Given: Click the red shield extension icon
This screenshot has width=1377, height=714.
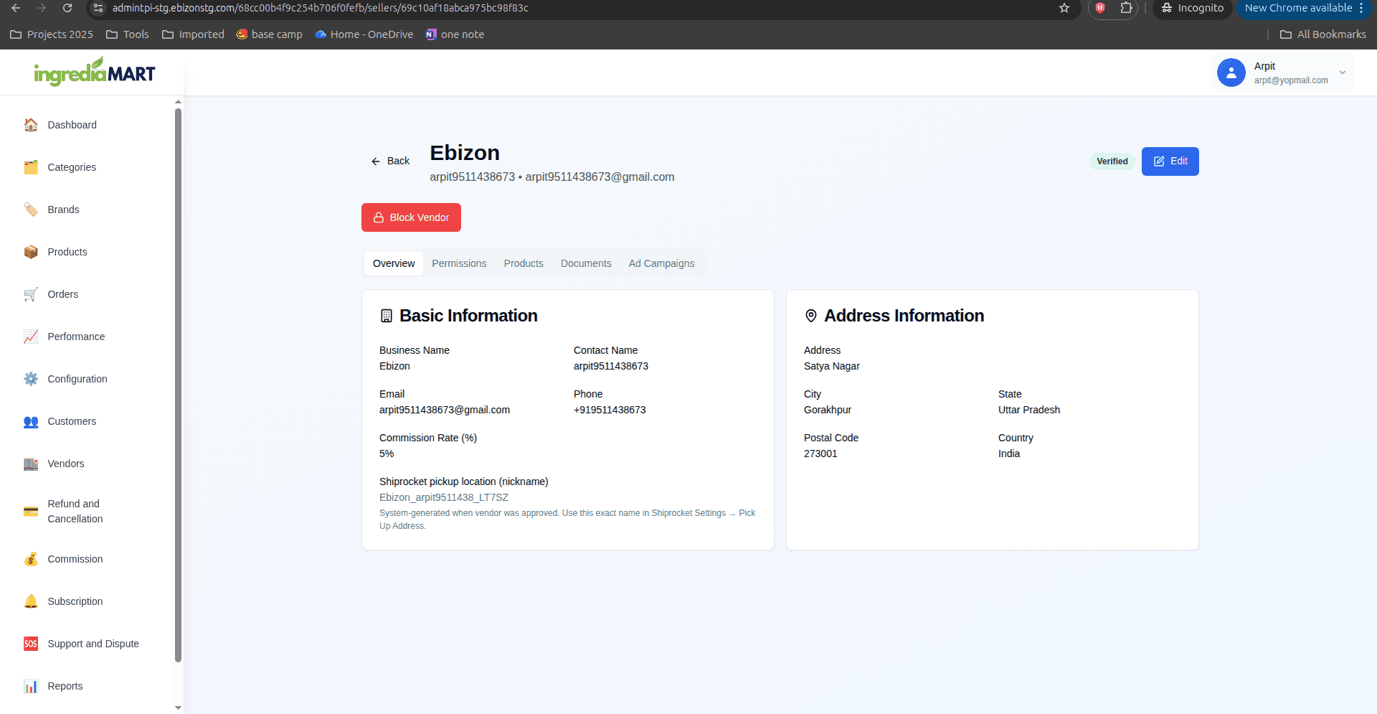Looking at the screenshot, I should 1100,8.
